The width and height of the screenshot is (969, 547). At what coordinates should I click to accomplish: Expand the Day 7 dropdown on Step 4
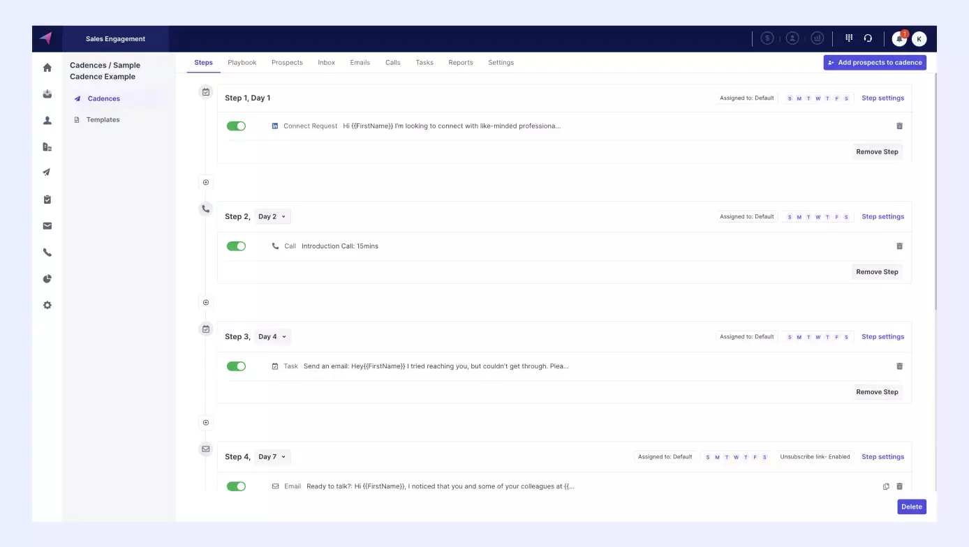tap(272, 456)
